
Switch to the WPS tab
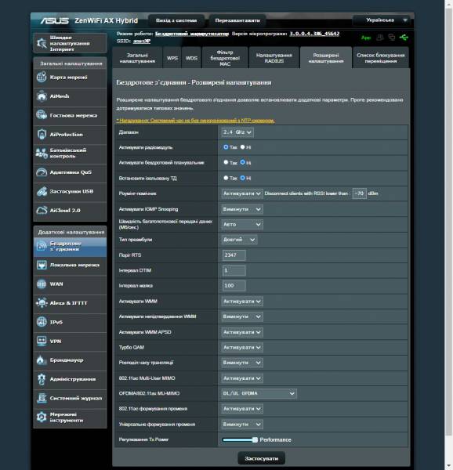click(172, 58)
